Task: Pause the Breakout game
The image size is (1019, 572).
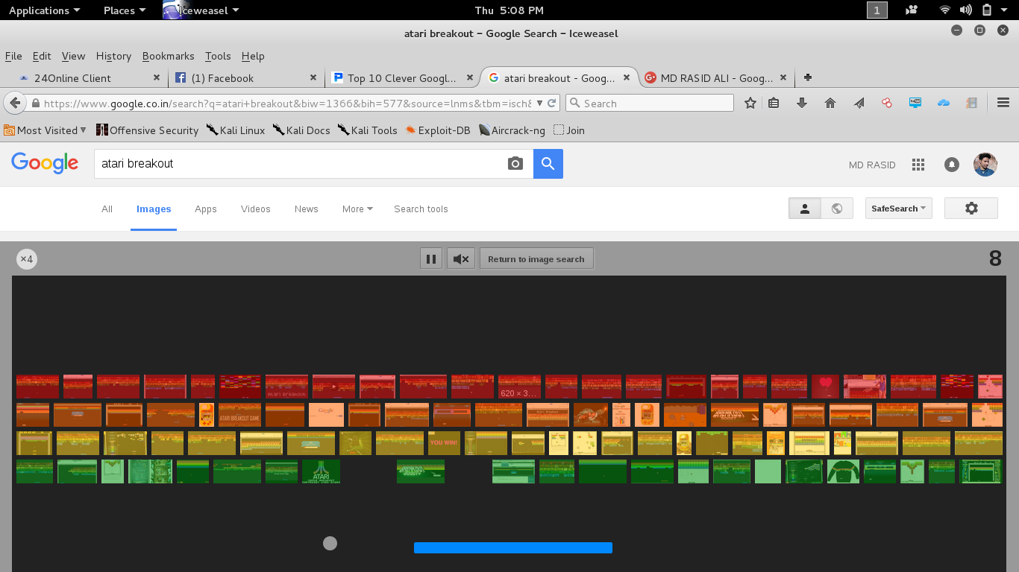Action: click(431, 258)
